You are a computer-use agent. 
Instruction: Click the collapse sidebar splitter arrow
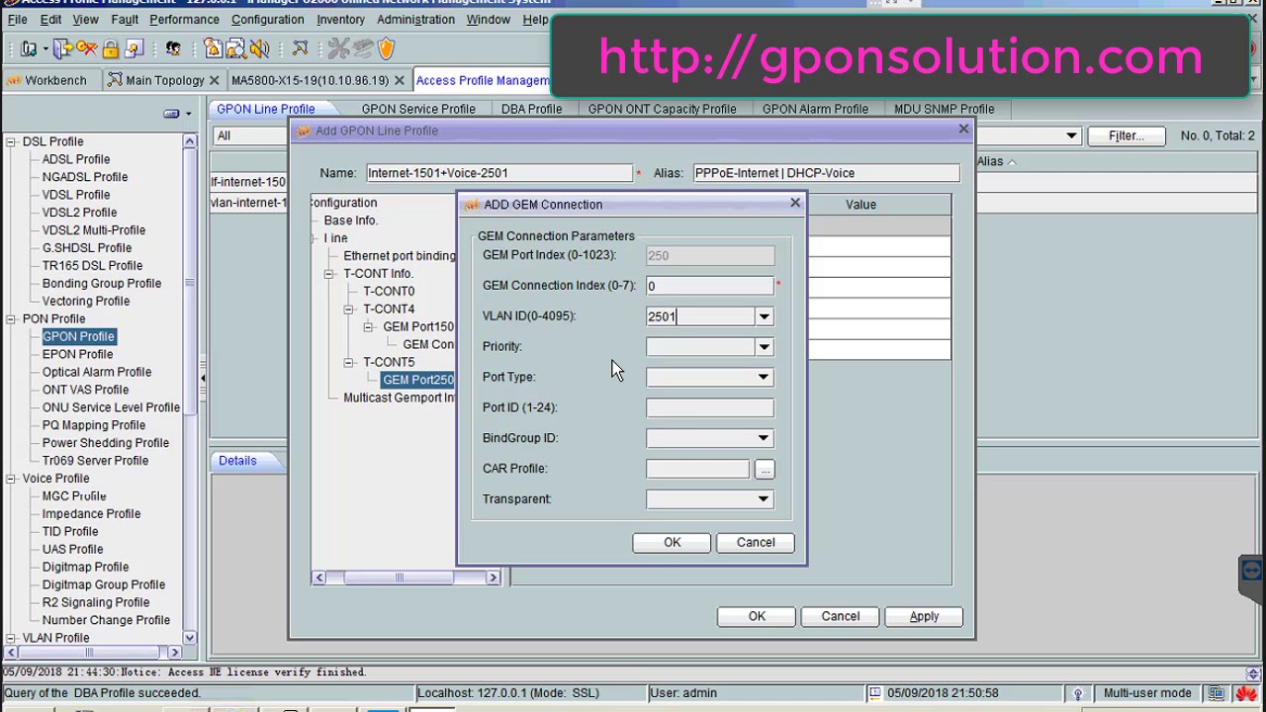(x=202, y=378)
